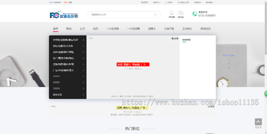267x134 pixels.
Task: Open the 一句话招聘 nav tab
Action: pos(133,29)
